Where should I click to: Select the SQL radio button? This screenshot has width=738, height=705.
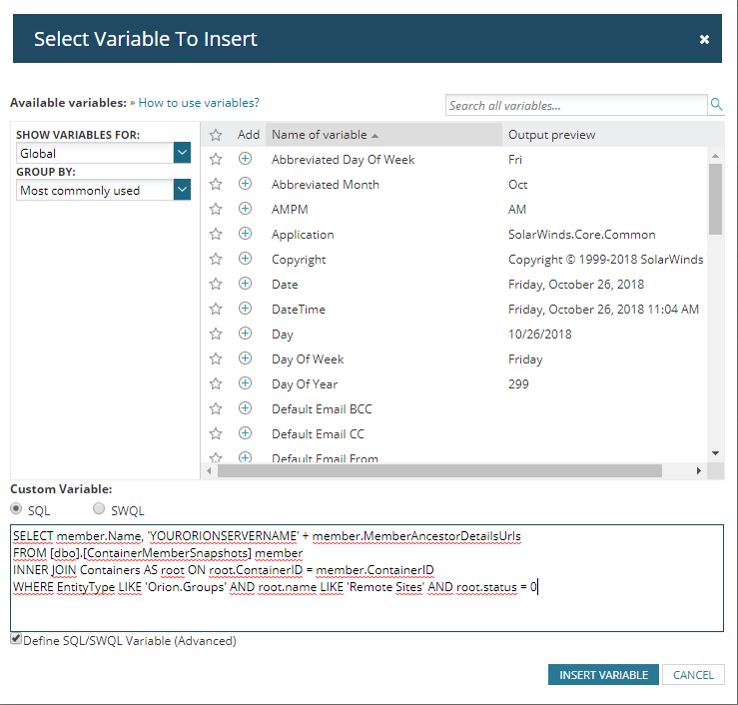pyautogui.click(x=16, y=508)
